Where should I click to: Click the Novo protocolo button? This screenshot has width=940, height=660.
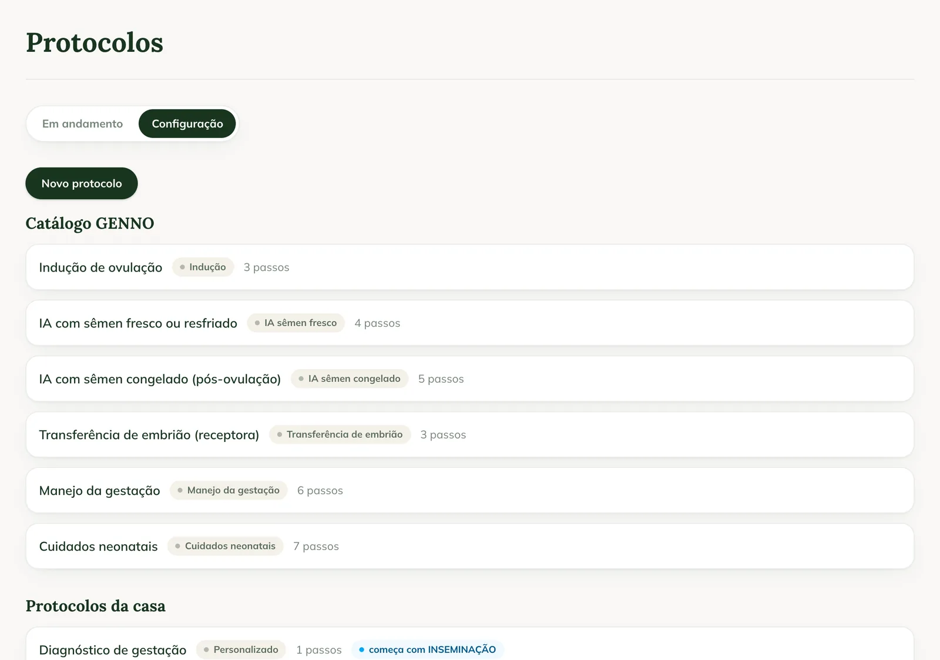82,183
